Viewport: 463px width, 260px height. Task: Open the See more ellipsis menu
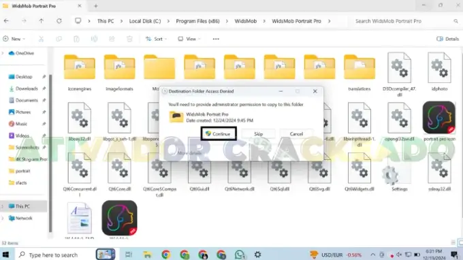pyautogui.click(x=216, y=39)
